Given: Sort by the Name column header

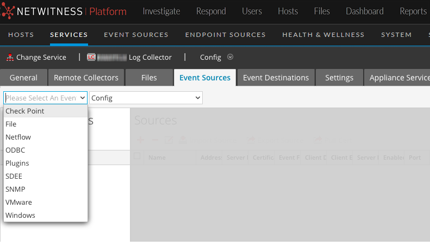Looking at the screenshot, I should (157, 157).
